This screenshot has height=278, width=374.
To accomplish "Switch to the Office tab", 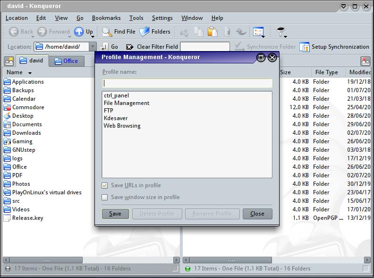I will 66,61.
